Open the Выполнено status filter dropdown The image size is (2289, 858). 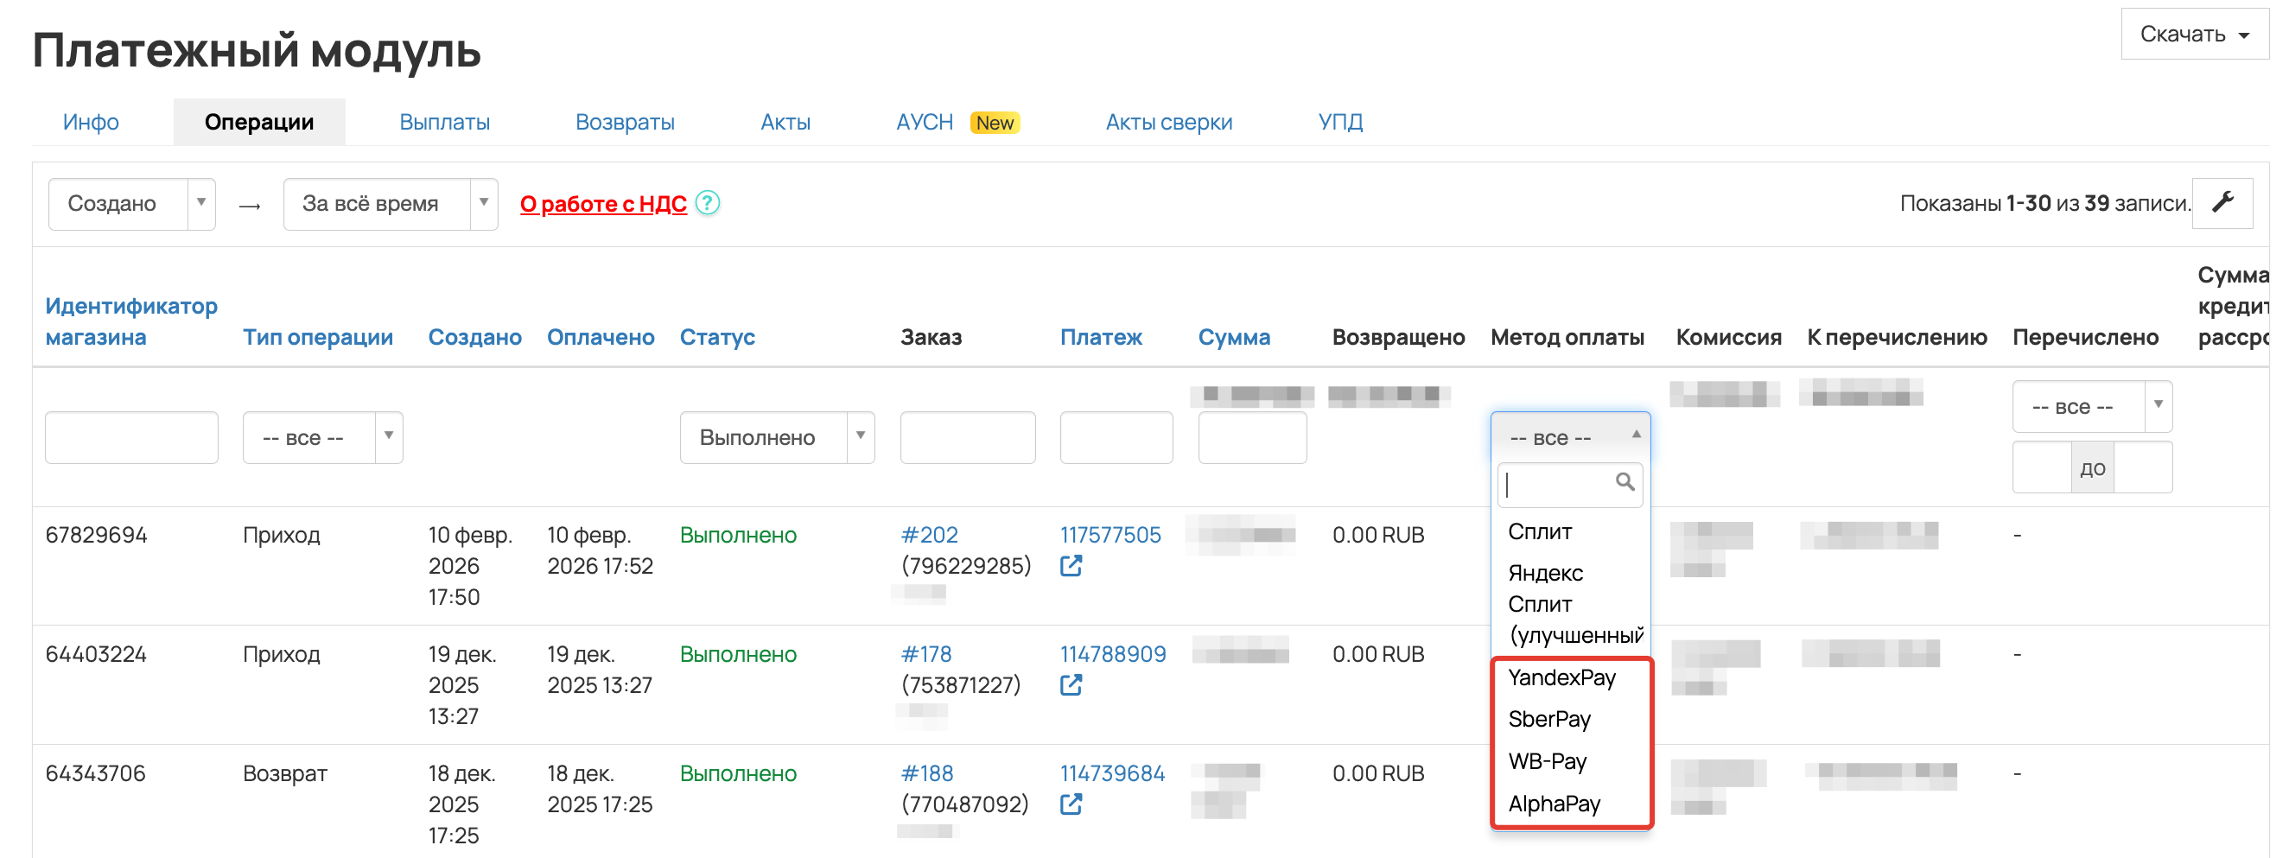pyautogui.click(x=776, y=438)
